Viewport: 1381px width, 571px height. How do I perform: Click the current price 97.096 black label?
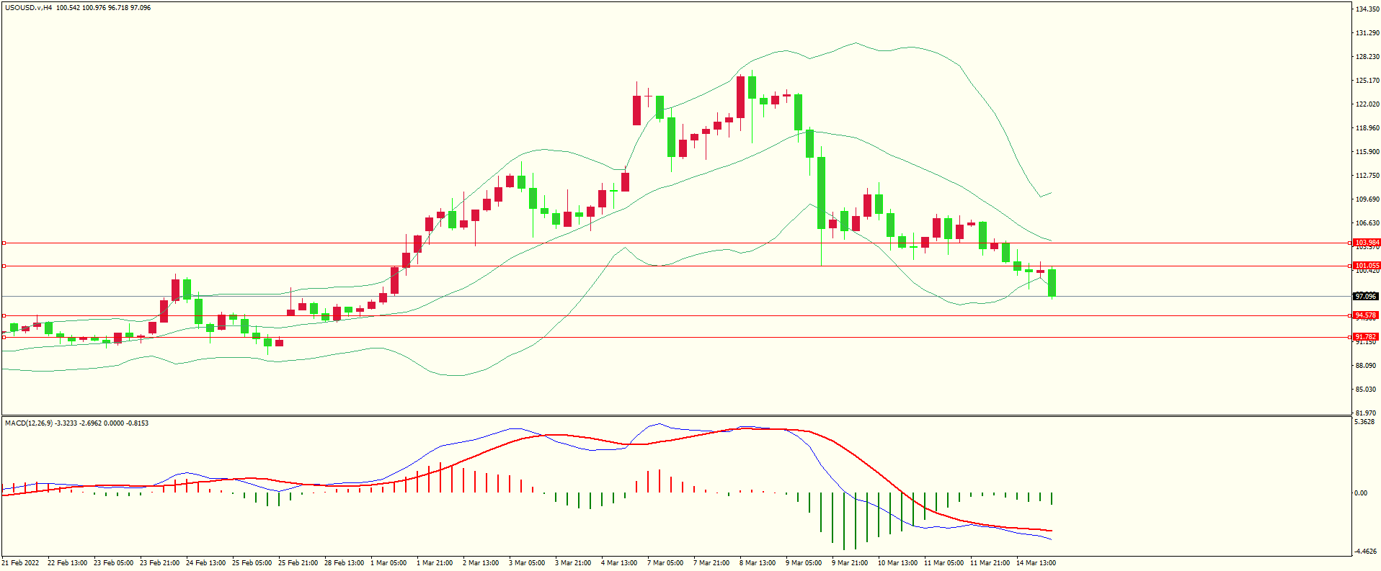click(x=1365, y=297)
